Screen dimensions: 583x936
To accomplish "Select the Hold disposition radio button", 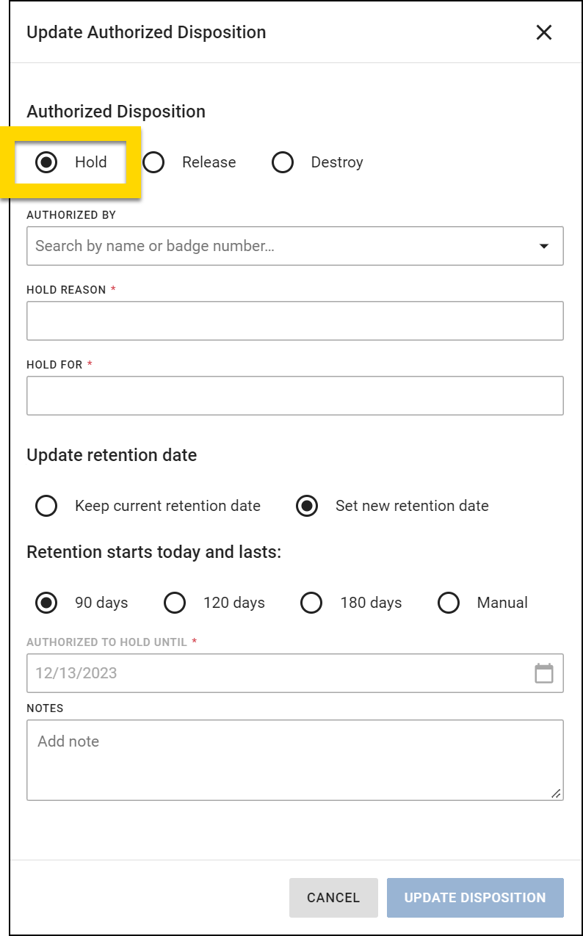I will [x=46, y=162].
